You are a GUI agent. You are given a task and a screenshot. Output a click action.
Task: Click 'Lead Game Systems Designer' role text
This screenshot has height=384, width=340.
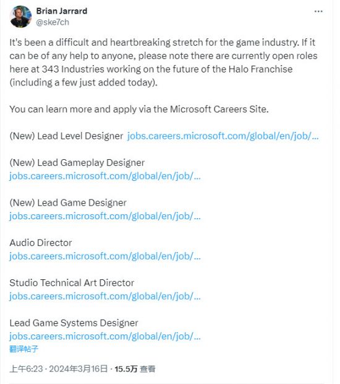pyautogui.click(x=74, y=323)
